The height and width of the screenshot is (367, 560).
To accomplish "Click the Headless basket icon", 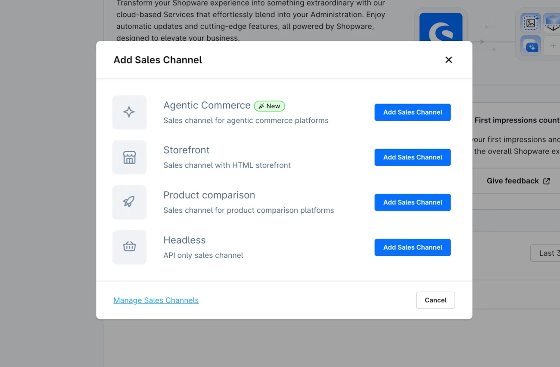I will (x=129, y=247).
